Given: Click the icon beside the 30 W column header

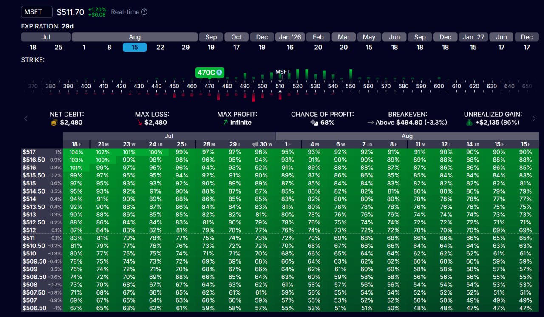Looking at the screenshot, I should point(255,144).
